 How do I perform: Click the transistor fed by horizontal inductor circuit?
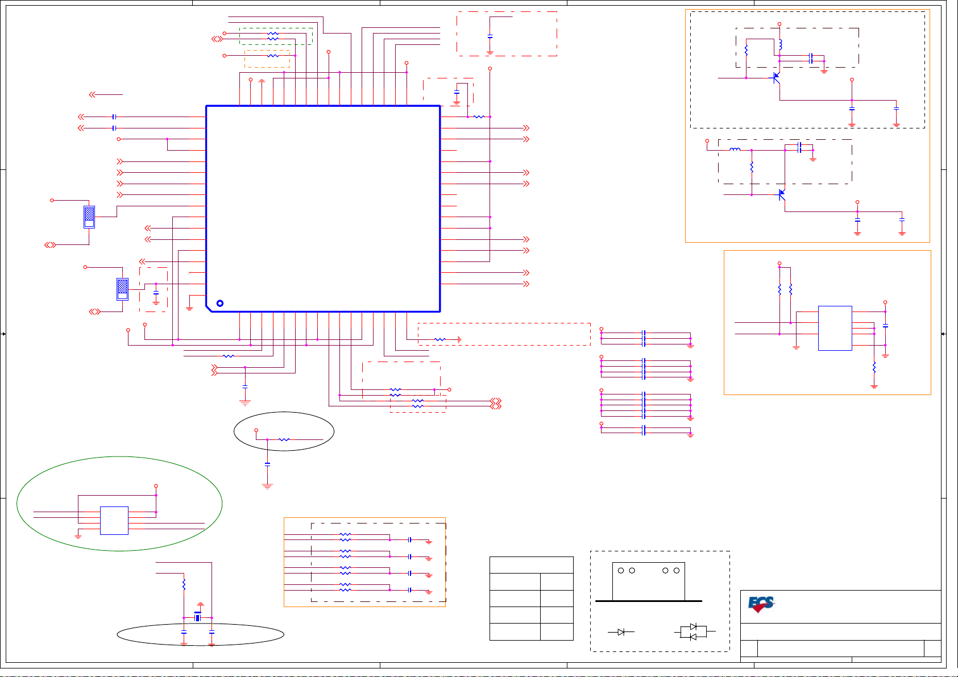[x=781, y=195]
